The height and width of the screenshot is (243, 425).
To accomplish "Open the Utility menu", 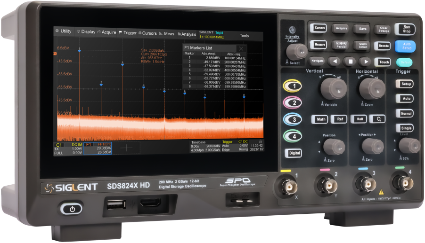I will click(64, 31).
